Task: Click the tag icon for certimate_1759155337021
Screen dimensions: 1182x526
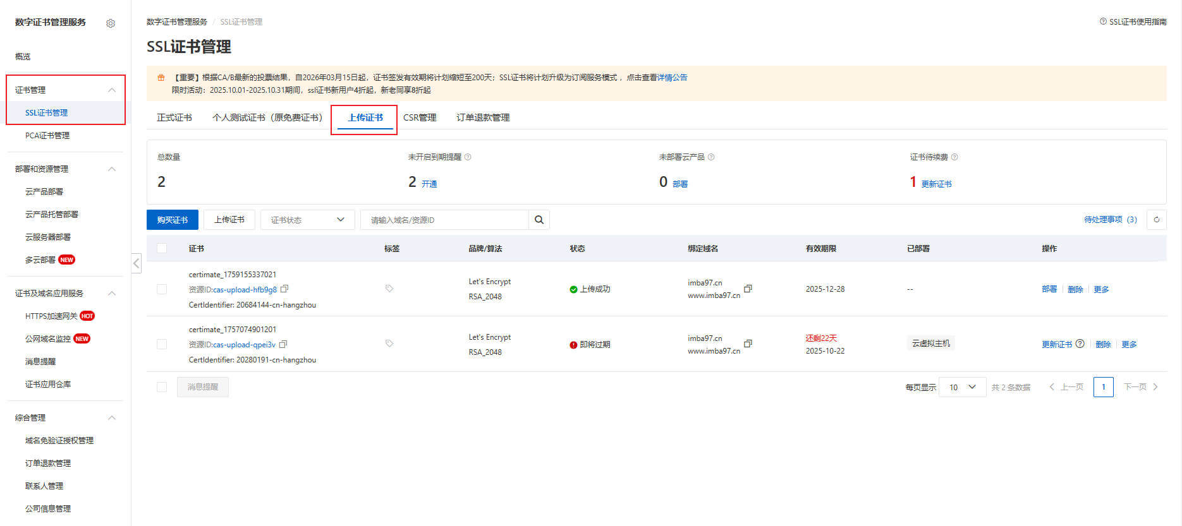Action: [x=389, y=289]
